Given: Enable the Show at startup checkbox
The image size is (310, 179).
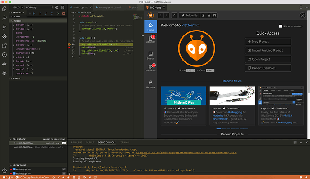Looking at the screenshot, I should tap(280, 26).
